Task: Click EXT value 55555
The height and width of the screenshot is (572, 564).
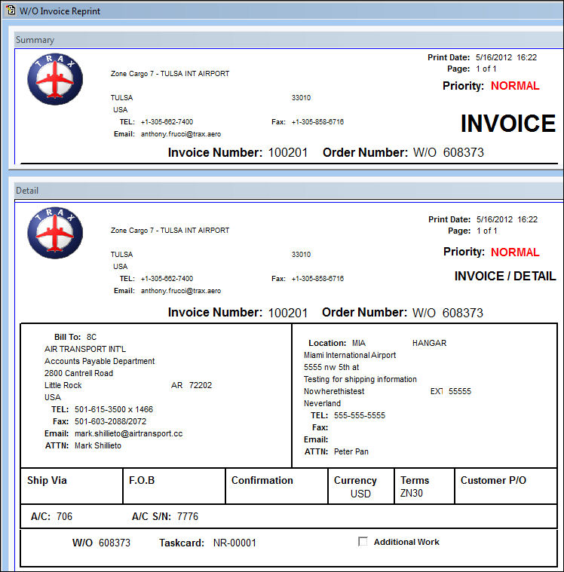Action: point(460,391)
